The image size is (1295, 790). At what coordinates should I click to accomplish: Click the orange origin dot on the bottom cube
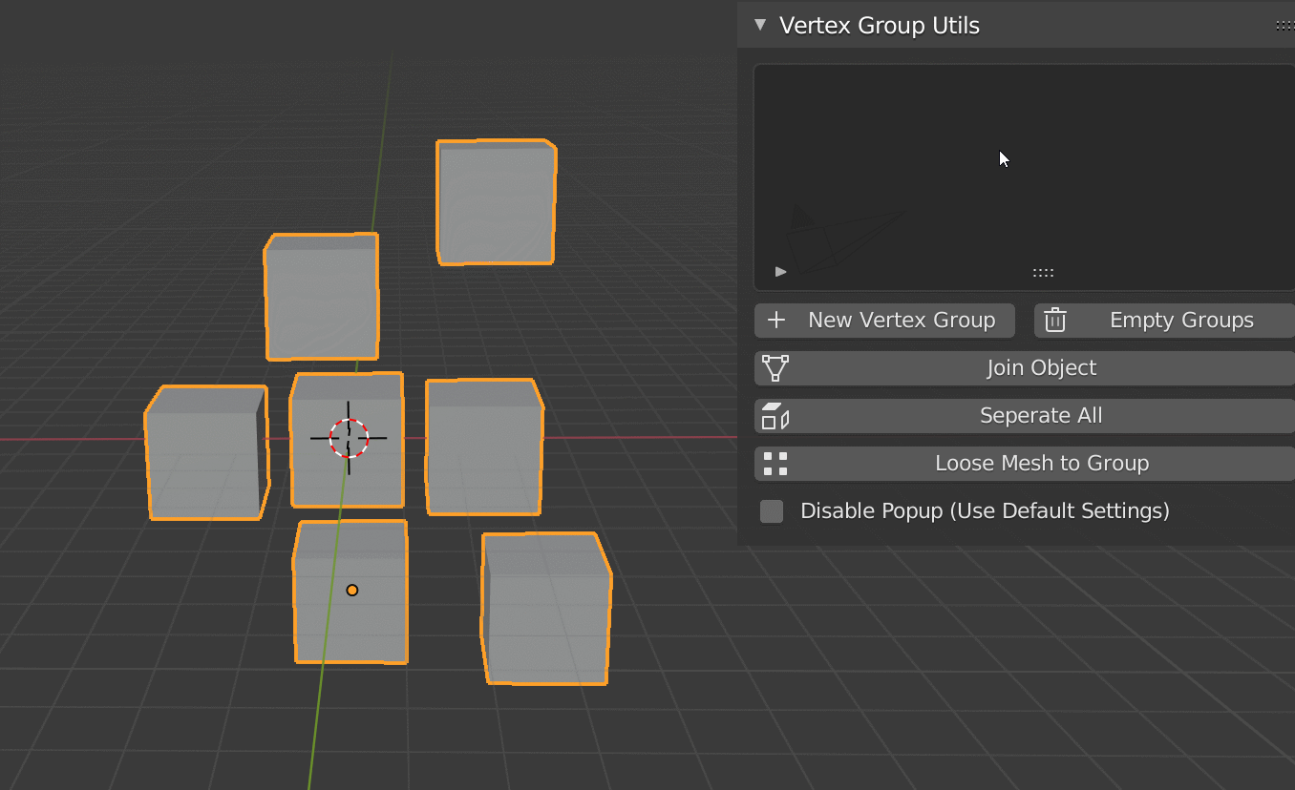tap(352, 590)
